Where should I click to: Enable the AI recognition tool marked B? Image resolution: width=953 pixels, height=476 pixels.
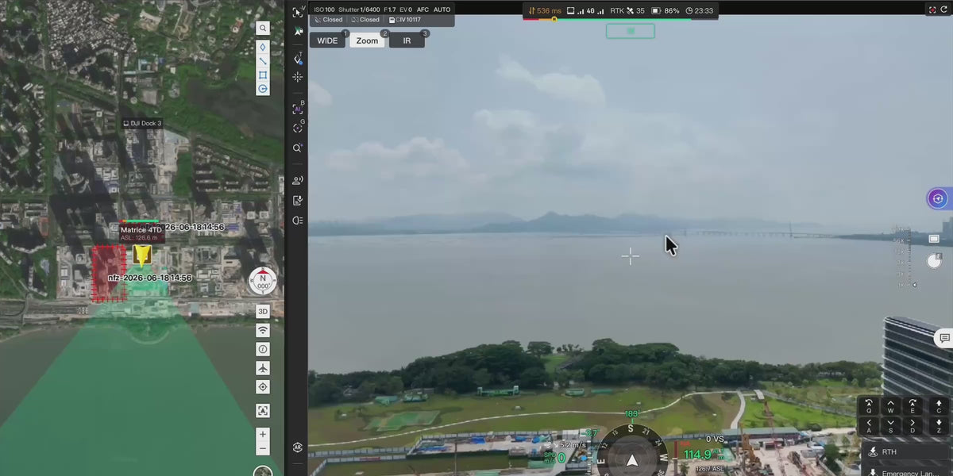coord(298,109)
